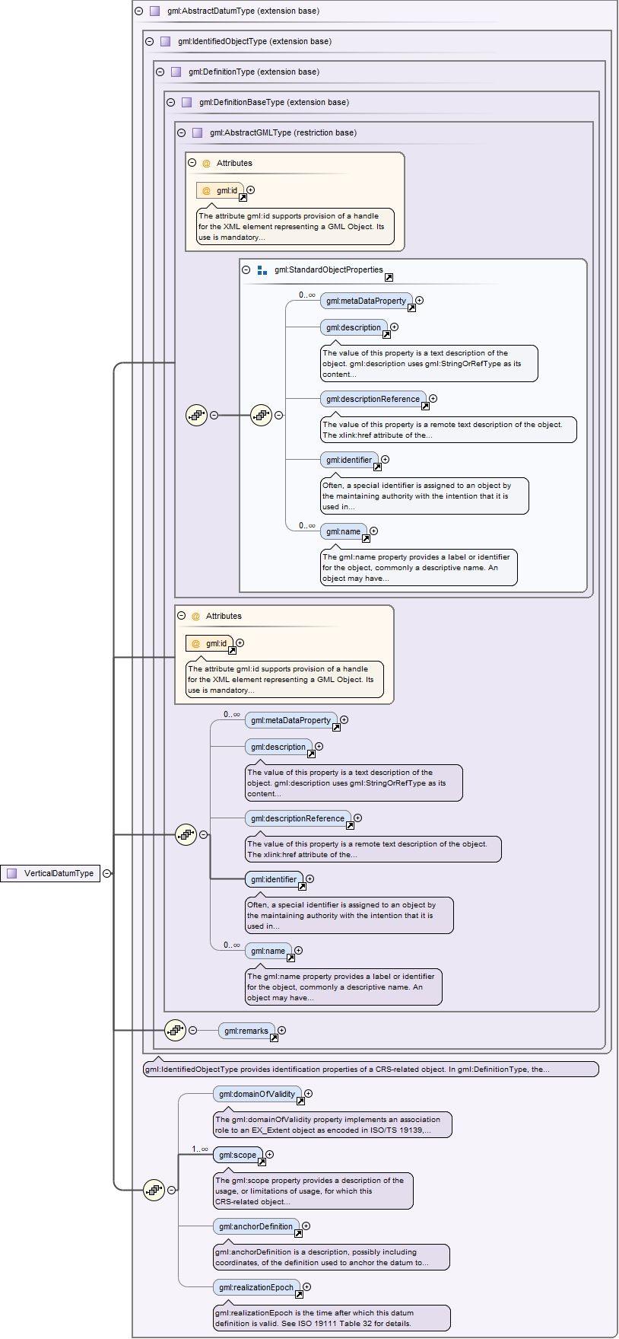
Task: Collapse the gml:StandardObjectProperties group
Action: tap(246, 269)
